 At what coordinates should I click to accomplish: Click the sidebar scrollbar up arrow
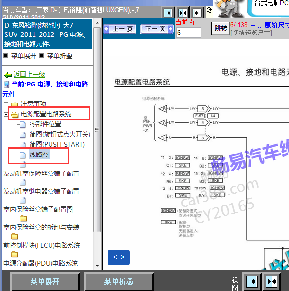pos(97,23)
